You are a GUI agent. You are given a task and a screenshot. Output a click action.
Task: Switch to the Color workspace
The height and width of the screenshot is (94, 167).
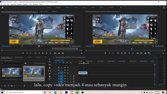pyautogui.click(x=76, y=8)
